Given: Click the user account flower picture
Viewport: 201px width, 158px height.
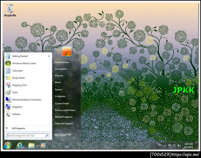Looking at the screenshot, I should pos(67,52).
